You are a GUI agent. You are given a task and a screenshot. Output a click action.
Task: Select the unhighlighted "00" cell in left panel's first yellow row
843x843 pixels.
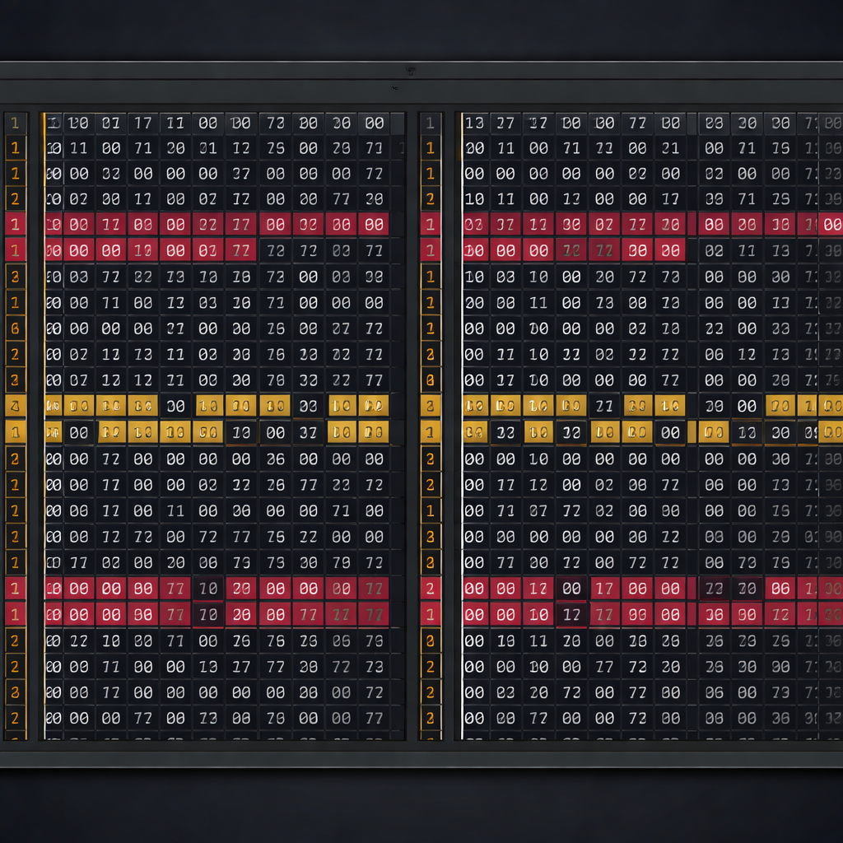point(175,406)
